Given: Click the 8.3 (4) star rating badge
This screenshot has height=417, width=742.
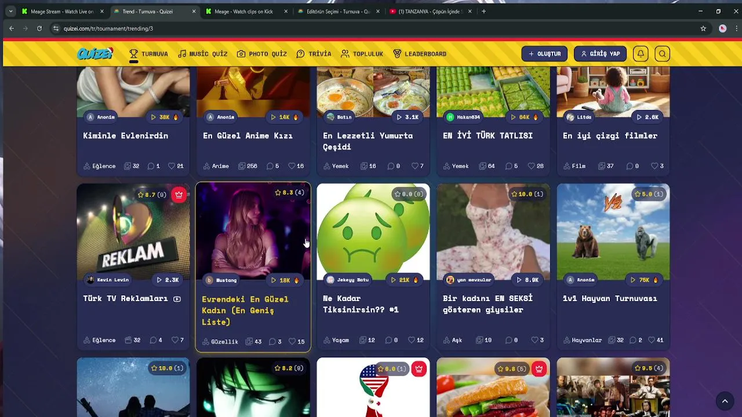Looking at the screenshot, I should [289, 192].
